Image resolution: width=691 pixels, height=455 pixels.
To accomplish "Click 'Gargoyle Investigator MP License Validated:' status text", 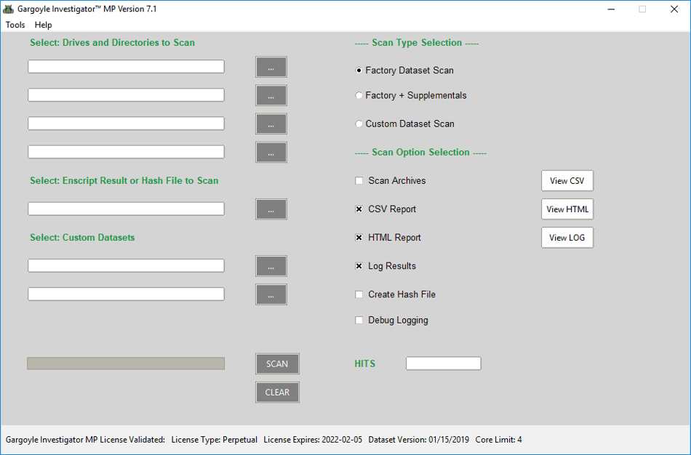I will (85, 440).
